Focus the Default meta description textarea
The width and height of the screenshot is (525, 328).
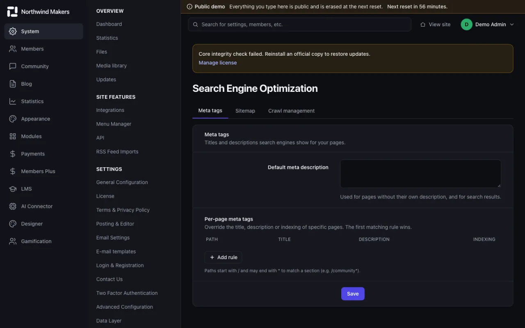click(x=420, y=174)
